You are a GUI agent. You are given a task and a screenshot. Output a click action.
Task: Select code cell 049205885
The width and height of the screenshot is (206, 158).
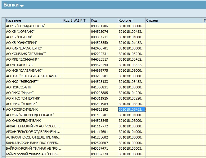[104, 93]
